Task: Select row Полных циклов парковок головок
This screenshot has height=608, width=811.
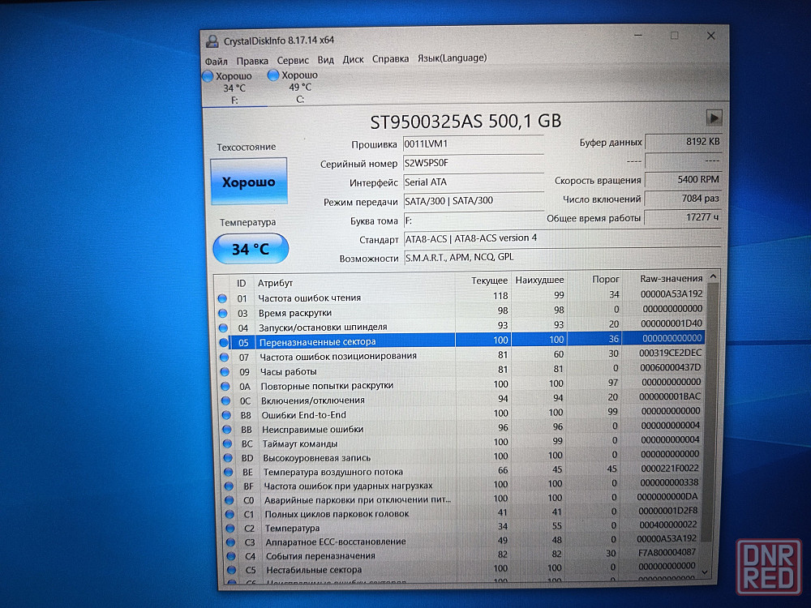Action: (463, 512)
